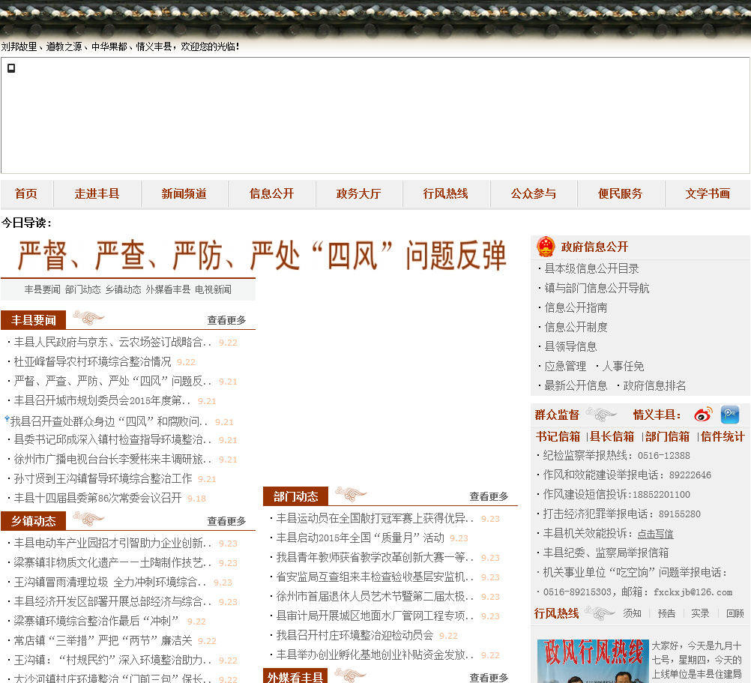Open news 常店镇“三举措”严把“两节”廉洁关
This screenshot has height=683, width=751.
103,640
